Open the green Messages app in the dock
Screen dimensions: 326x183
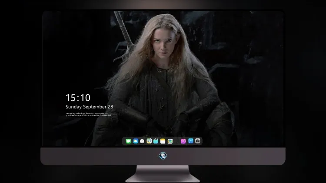pos(128,141)
